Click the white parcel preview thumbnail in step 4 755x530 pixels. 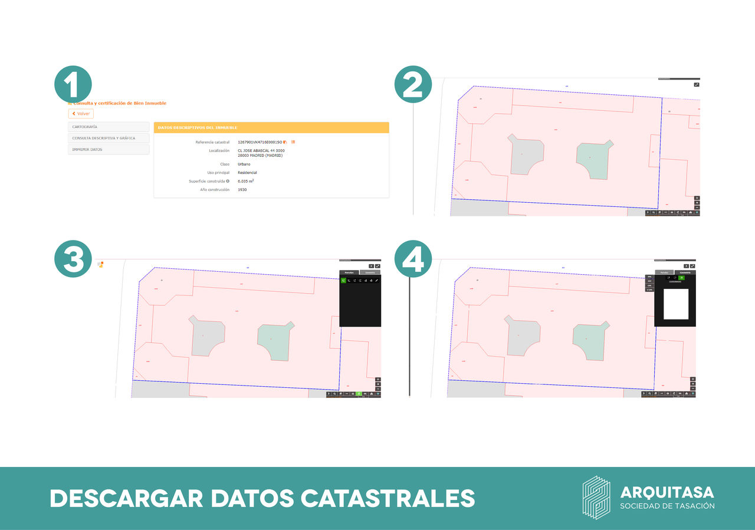tap(676, 304)
